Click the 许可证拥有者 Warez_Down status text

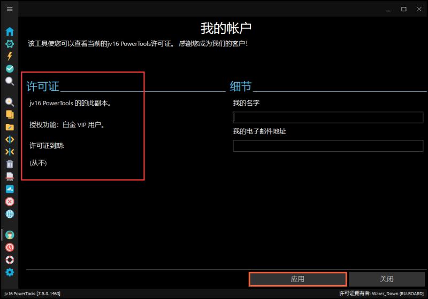tap(381, 294)
